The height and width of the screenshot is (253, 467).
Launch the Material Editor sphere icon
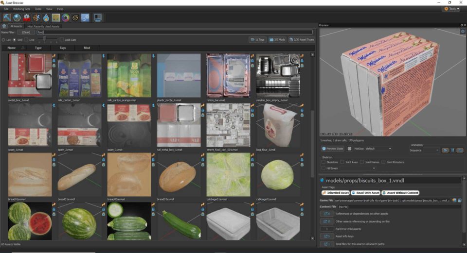click(x=17, y=18)
